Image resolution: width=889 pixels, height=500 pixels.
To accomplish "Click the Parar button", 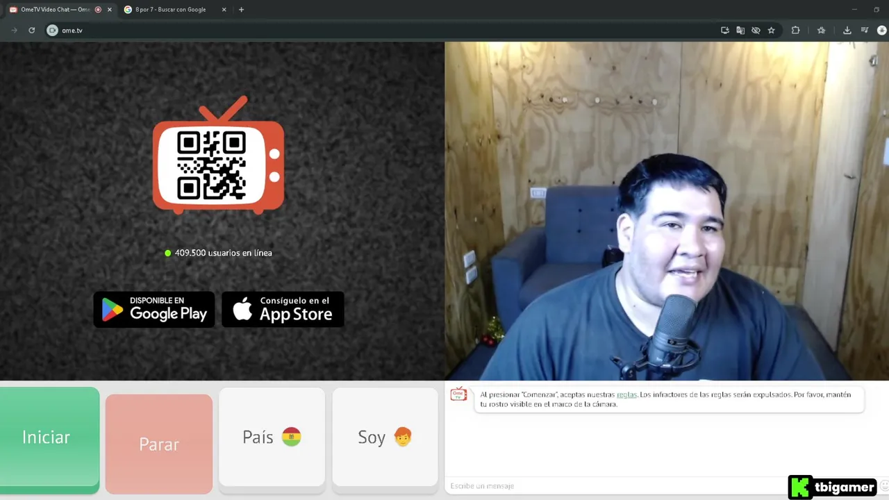I will [x=159, y=444].
